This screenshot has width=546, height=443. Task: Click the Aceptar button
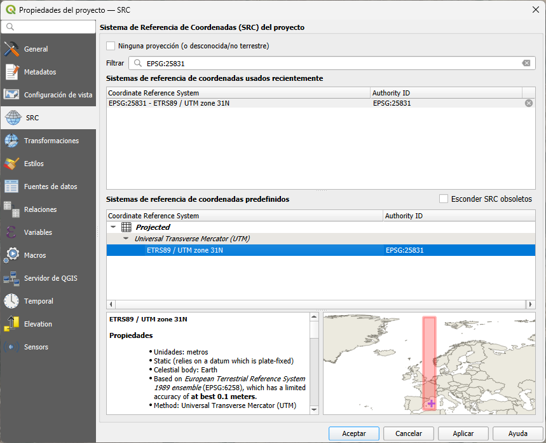pos(354,433)
